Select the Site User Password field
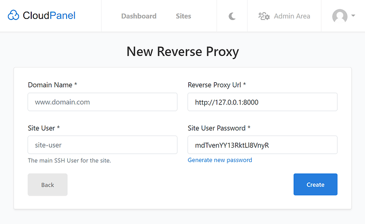The image size is (365, 224). coord(262,145)
